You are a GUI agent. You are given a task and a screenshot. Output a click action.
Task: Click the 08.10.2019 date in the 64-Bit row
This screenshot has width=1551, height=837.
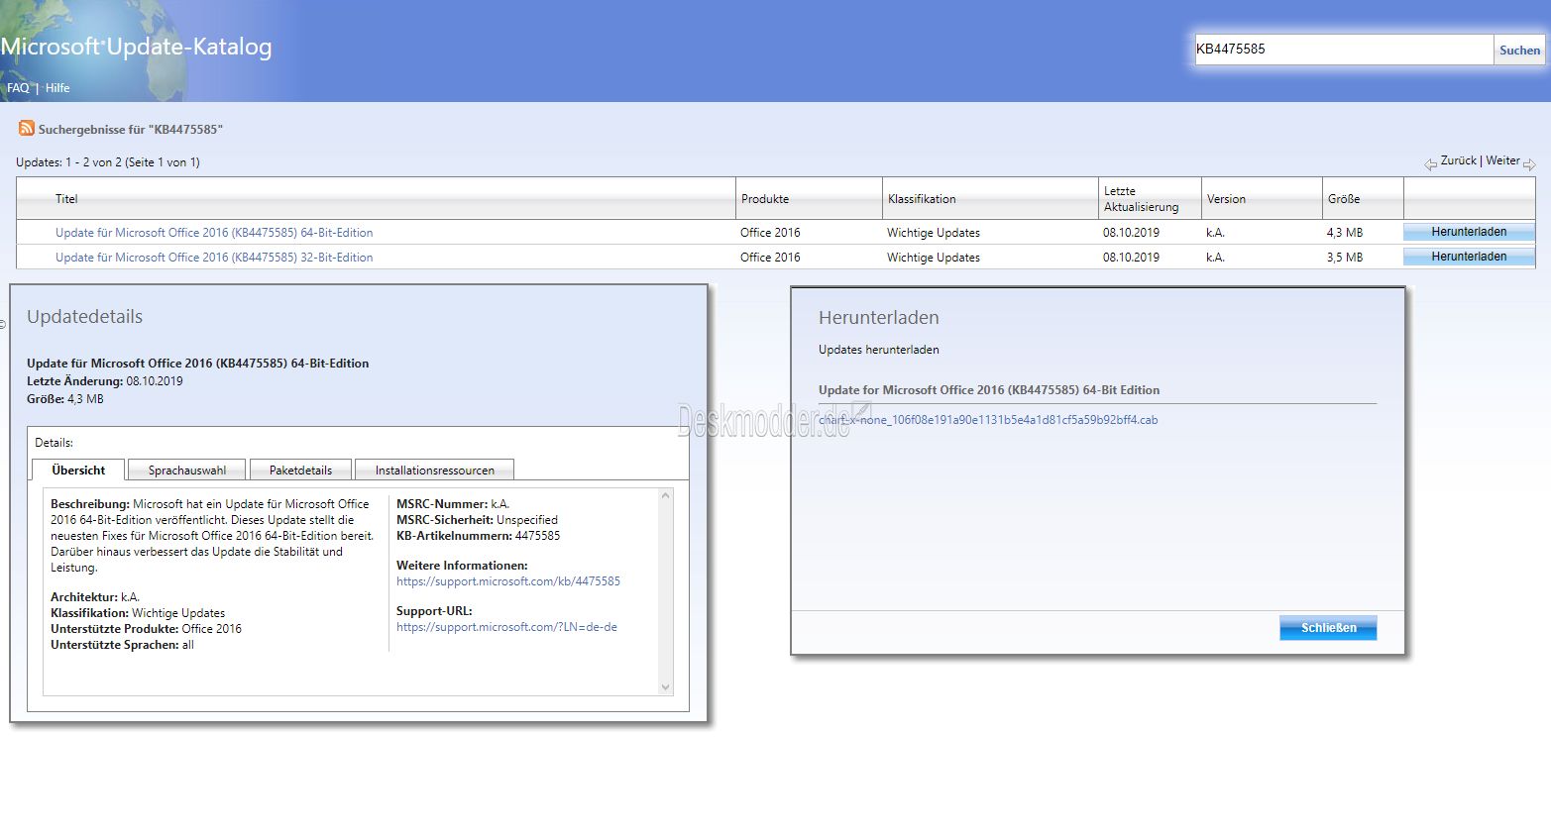[x=1131, y=233]
